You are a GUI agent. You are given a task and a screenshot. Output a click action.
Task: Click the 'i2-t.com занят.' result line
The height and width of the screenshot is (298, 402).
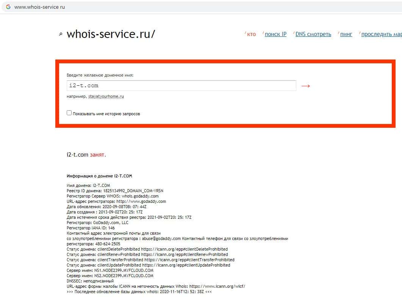tap(86, 155)
